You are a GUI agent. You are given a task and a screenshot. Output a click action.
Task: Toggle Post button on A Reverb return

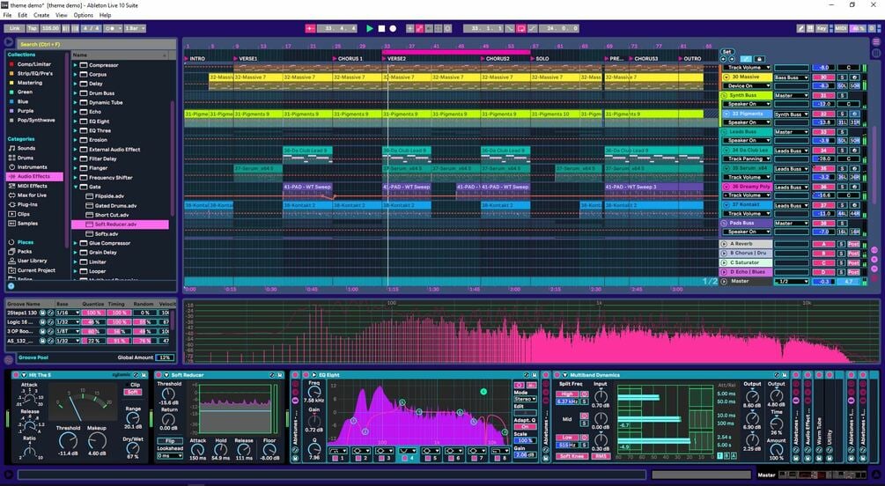(853, 244)
